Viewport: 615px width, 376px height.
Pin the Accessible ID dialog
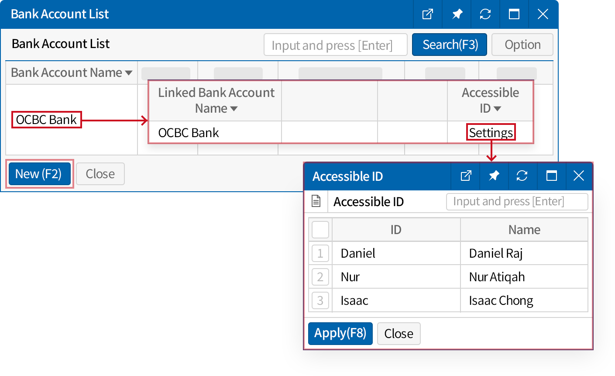click(x=494, y=176)
